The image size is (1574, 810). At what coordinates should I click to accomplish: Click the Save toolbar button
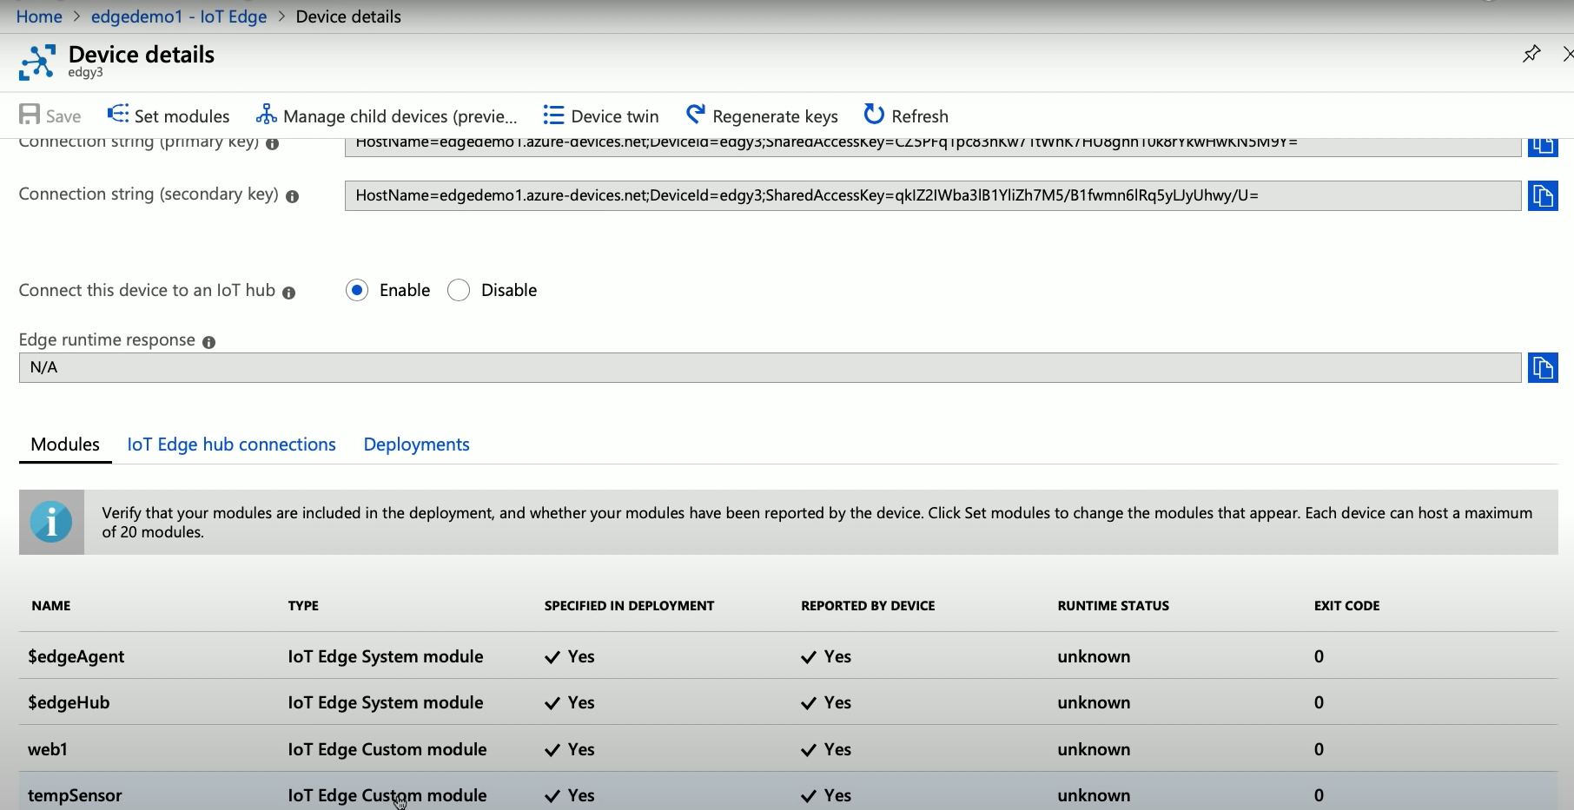(50, 115)
